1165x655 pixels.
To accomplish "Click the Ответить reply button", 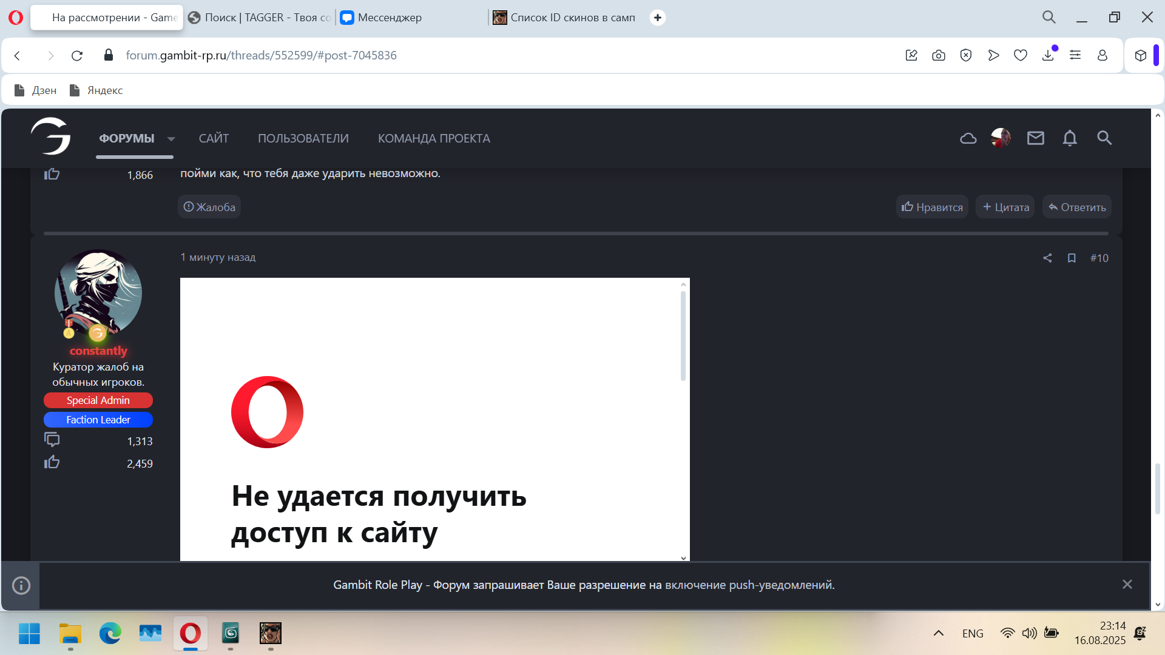I will click(1076, 207).
